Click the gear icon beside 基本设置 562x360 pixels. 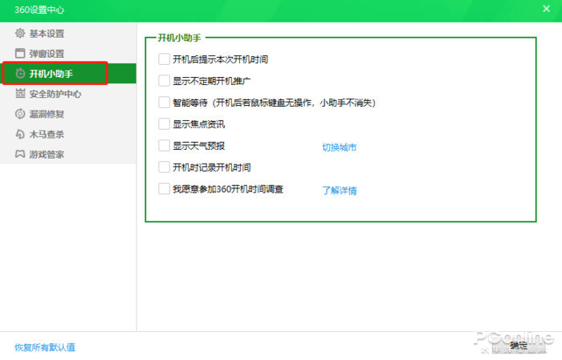pos(20,34)
